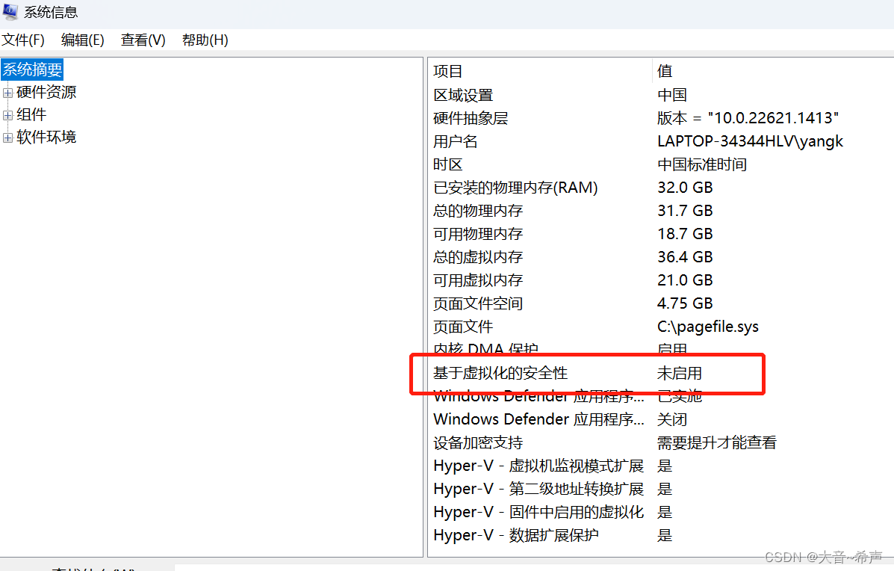Select the 区域设置 row
This screenshot has width=894, height=571.
click(x=662, y=95)
